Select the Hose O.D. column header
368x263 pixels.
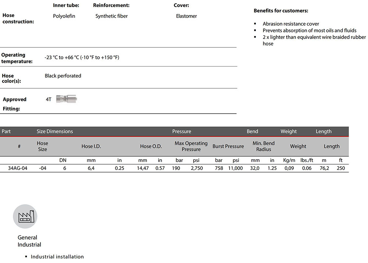(151, 146)
